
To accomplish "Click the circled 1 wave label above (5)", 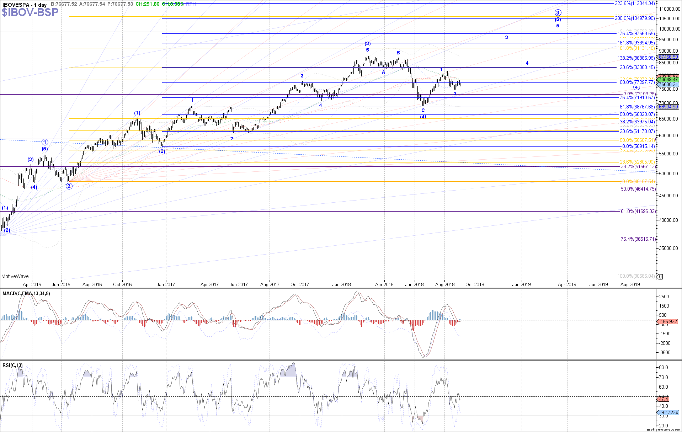I will 44,142.
